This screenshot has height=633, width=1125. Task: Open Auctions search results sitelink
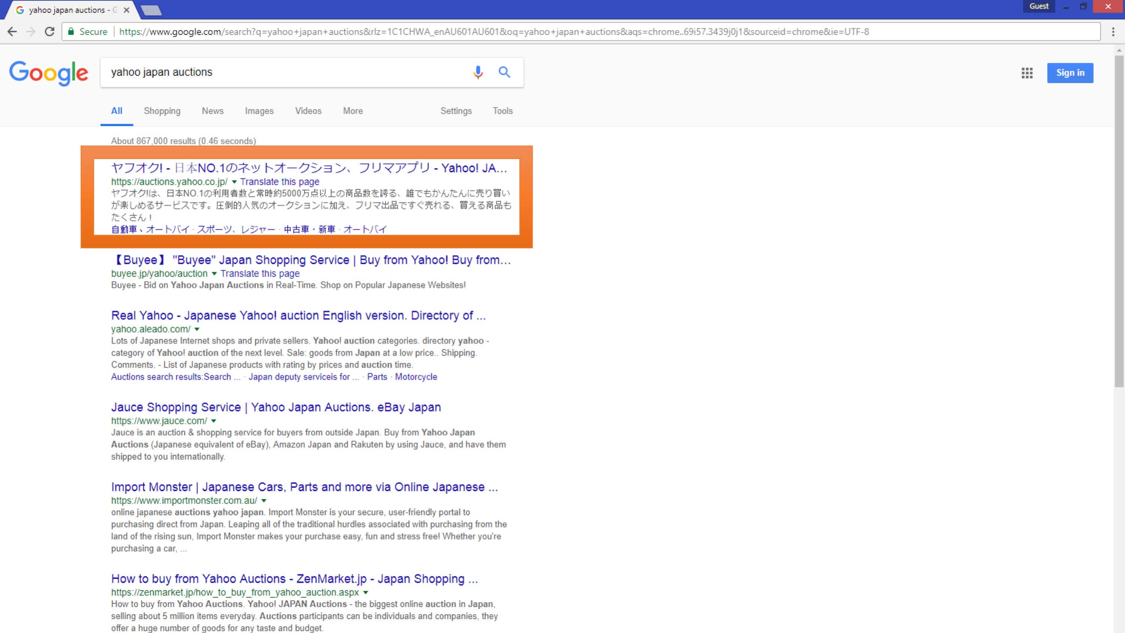coord(176,377)
